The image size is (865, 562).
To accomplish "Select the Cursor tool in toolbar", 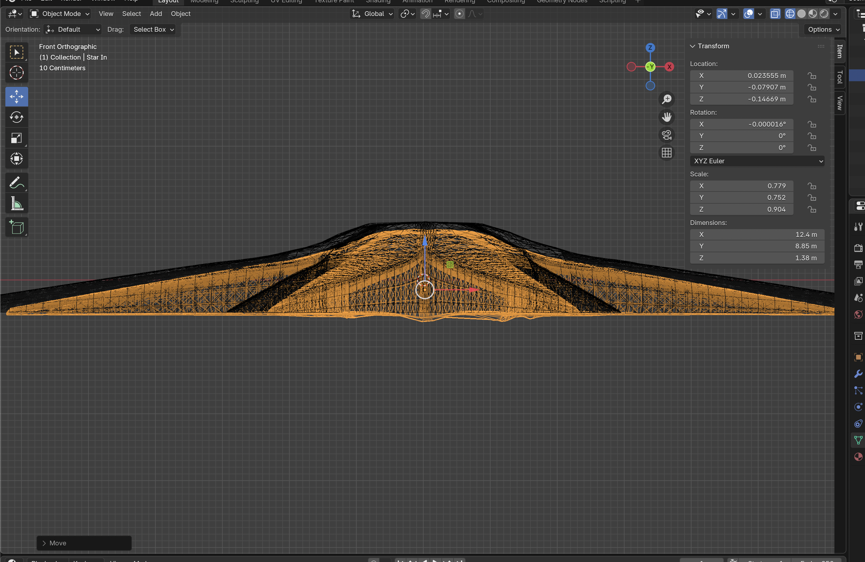I will (x=16, y=73).
